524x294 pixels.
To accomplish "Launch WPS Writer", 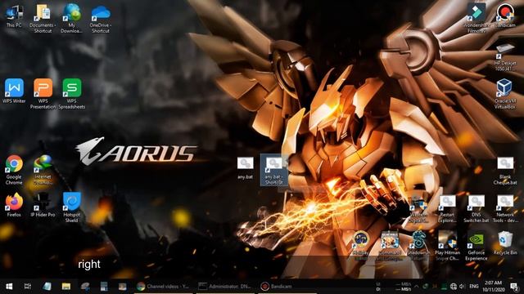I will point(14,91).
